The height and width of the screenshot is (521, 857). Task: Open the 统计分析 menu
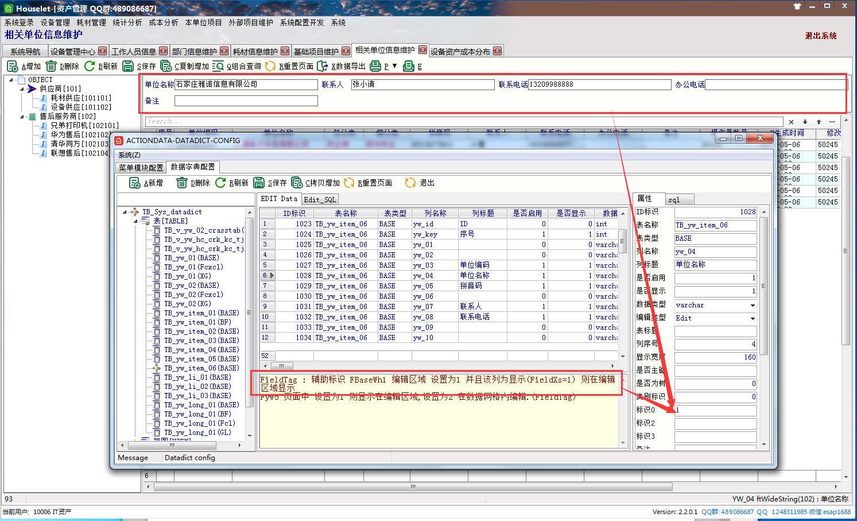pos(127,22)
